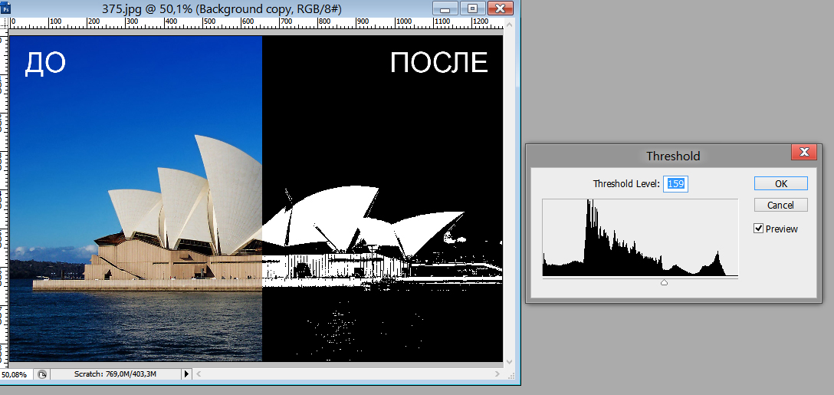Click the threshold slider triangle under histogram
This screenshot has height=395, width=834.
(x=664, y=282)
